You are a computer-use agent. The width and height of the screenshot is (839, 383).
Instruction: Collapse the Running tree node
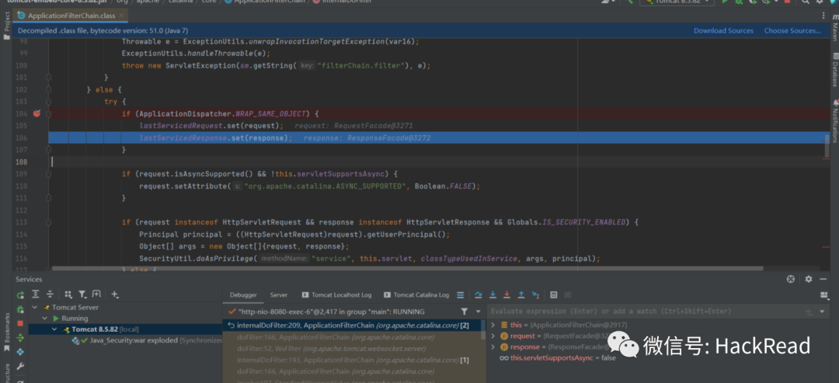(x=45, y=319)
